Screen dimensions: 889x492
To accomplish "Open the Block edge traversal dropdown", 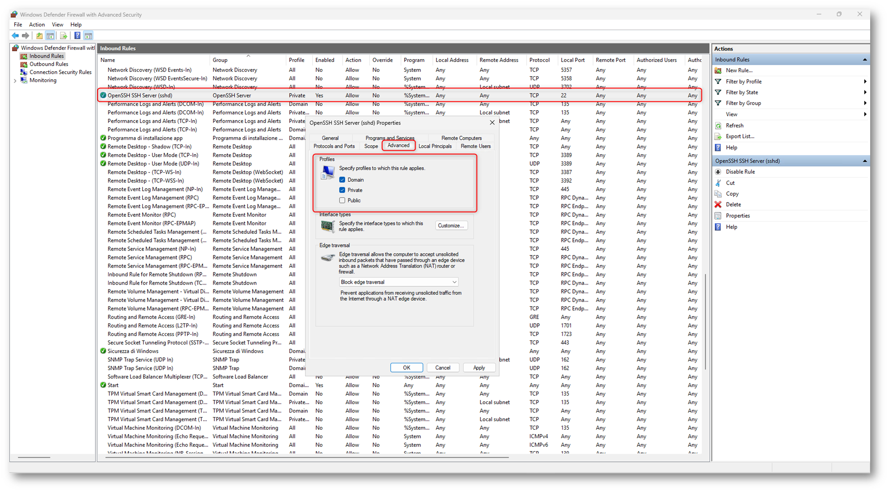I will point(399,282).
